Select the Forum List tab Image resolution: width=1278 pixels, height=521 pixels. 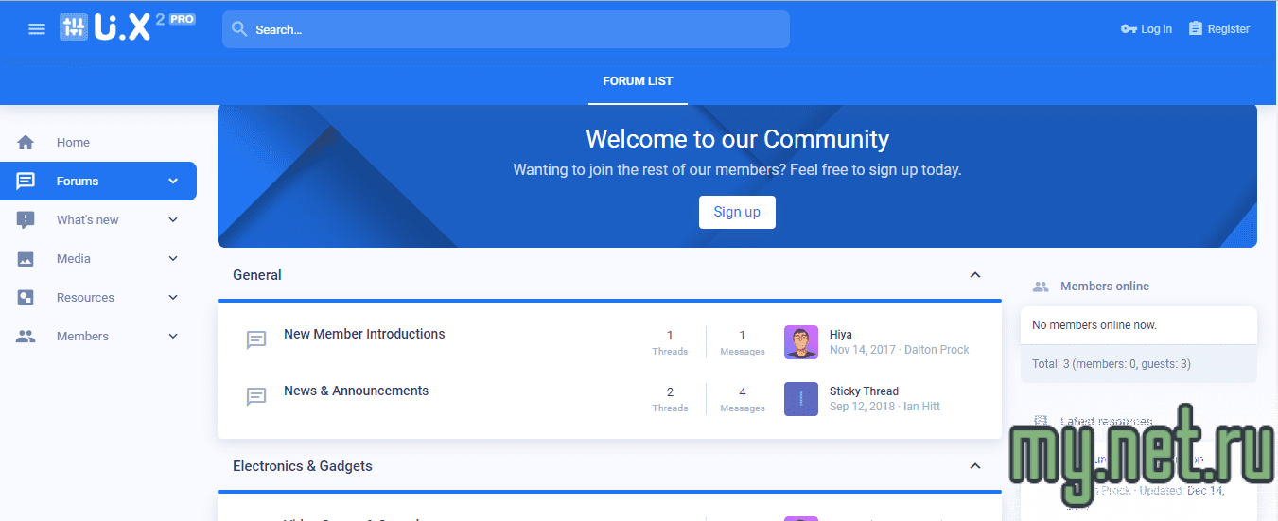[x=638, y=81]
